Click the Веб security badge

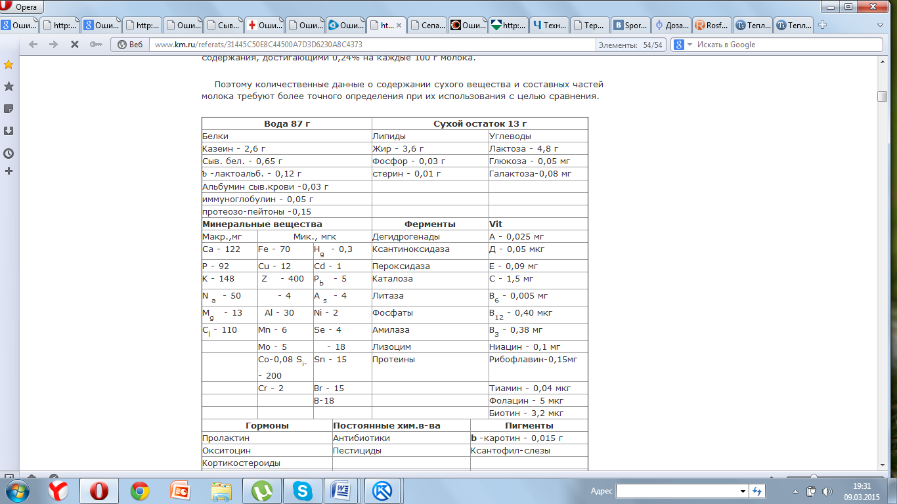tap(129, 45)
